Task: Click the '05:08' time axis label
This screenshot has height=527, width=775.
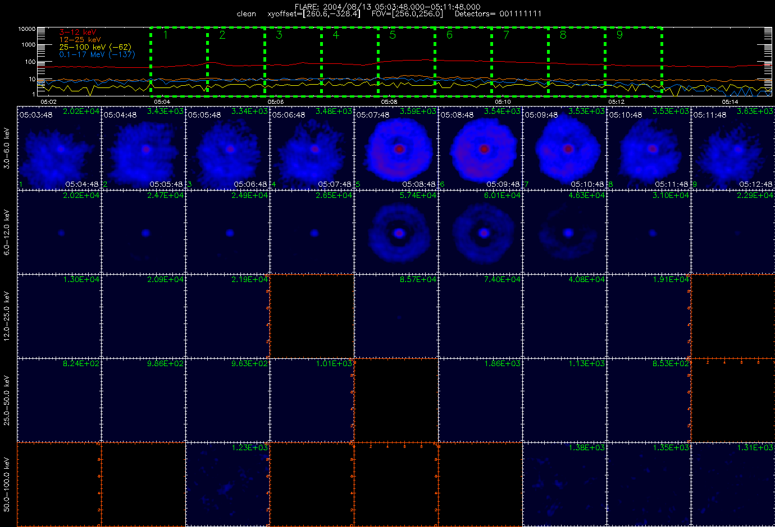Action: click(389, 102)
